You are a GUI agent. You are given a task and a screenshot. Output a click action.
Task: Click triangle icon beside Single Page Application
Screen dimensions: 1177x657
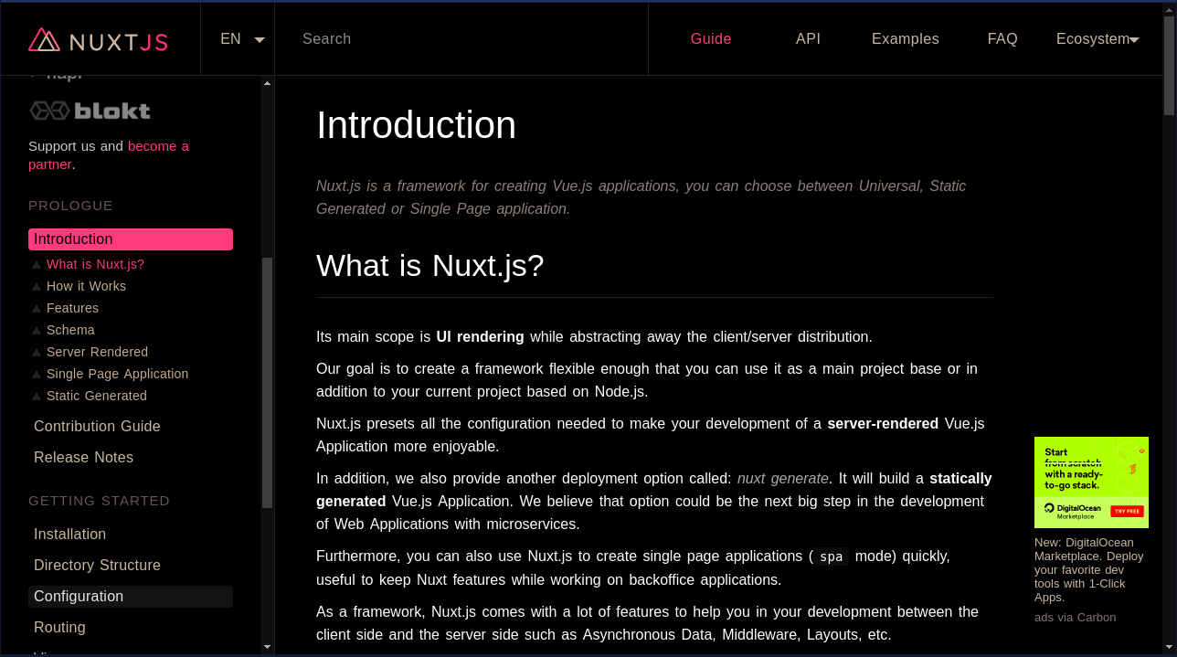tap(37, 375)
